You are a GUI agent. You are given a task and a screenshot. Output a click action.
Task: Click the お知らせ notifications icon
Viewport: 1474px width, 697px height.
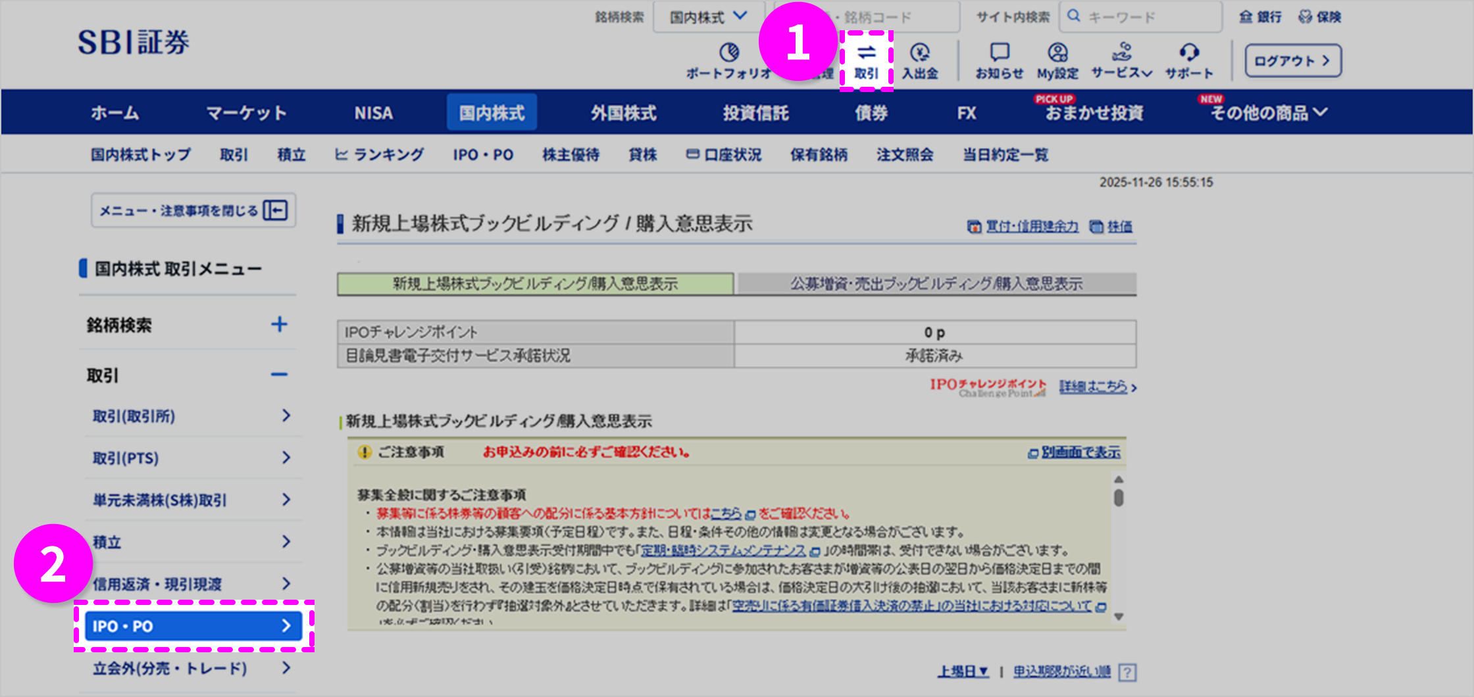coord(999,59)
